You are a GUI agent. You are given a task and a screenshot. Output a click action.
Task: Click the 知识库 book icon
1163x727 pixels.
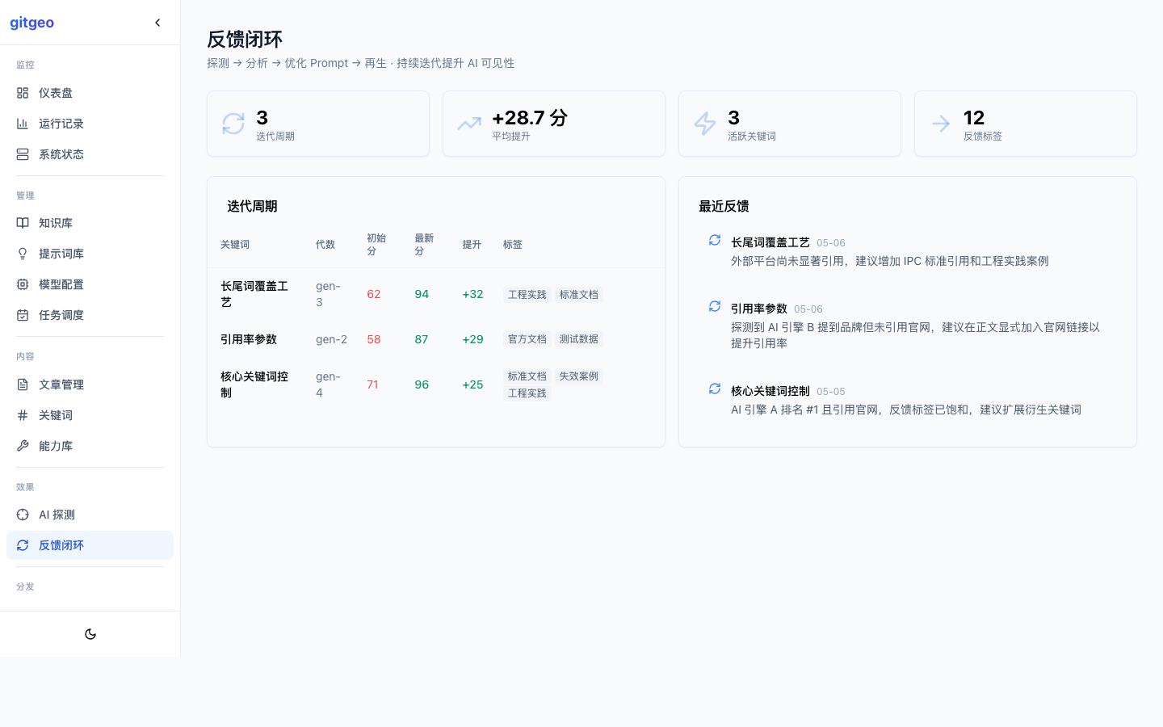(x=23, y=223)
